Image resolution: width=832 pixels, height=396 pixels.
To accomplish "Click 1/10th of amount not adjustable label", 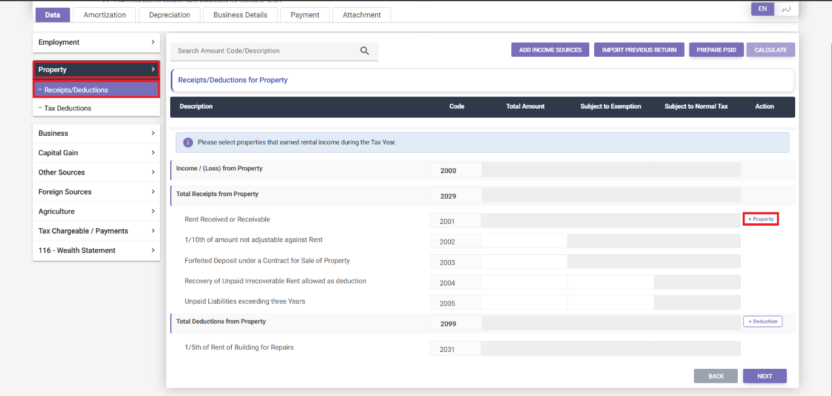I will [x=254, y=240].
